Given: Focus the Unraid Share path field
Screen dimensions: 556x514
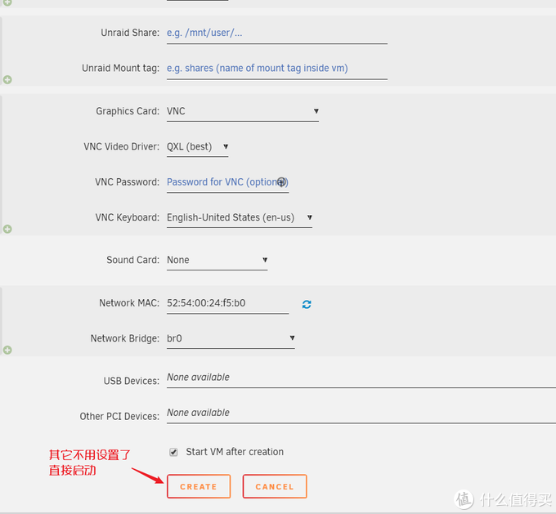Looking at the screenshot, I should tap(277, 34).
